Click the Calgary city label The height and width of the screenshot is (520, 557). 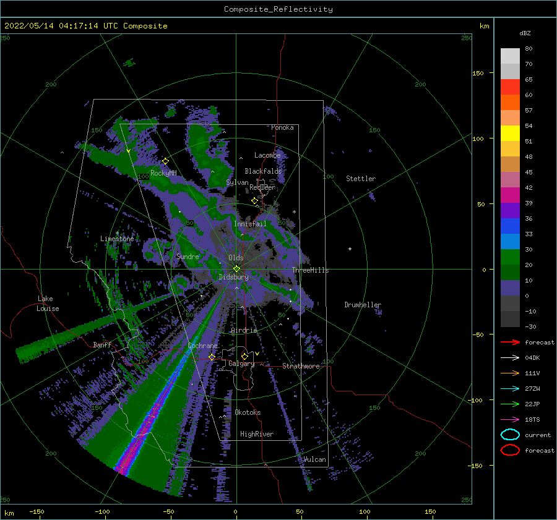[241, 364]
